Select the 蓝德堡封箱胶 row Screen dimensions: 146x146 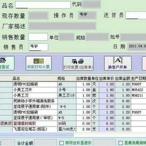pos(73,124)
